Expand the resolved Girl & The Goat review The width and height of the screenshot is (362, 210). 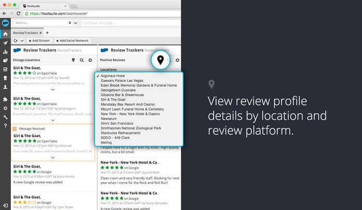pyautogui.click(x=53, y=157)
